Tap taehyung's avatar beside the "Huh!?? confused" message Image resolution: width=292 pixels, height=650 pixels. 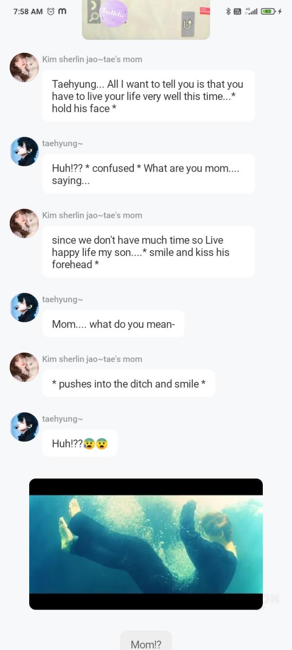24,152
